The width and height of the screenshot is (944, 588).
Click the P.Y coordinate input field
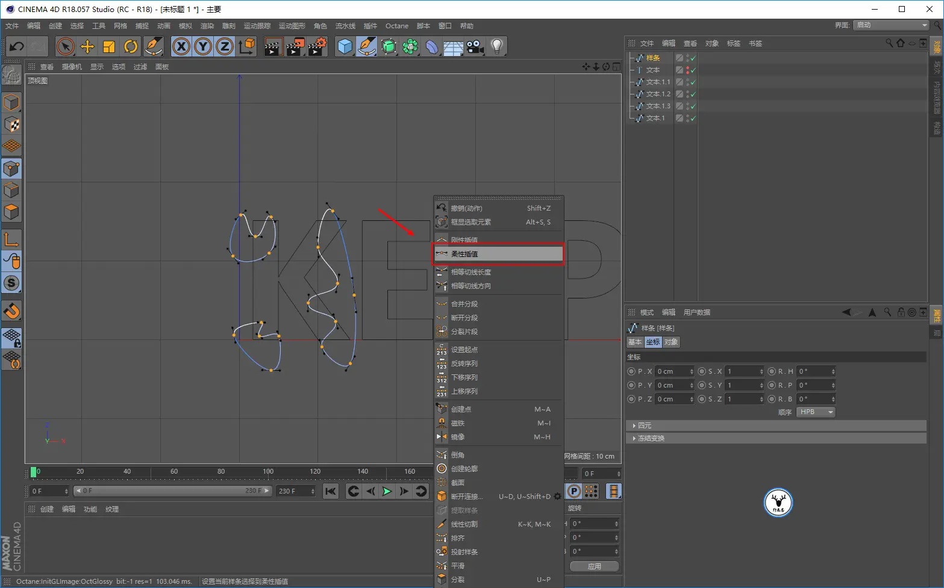pos(674,385)
